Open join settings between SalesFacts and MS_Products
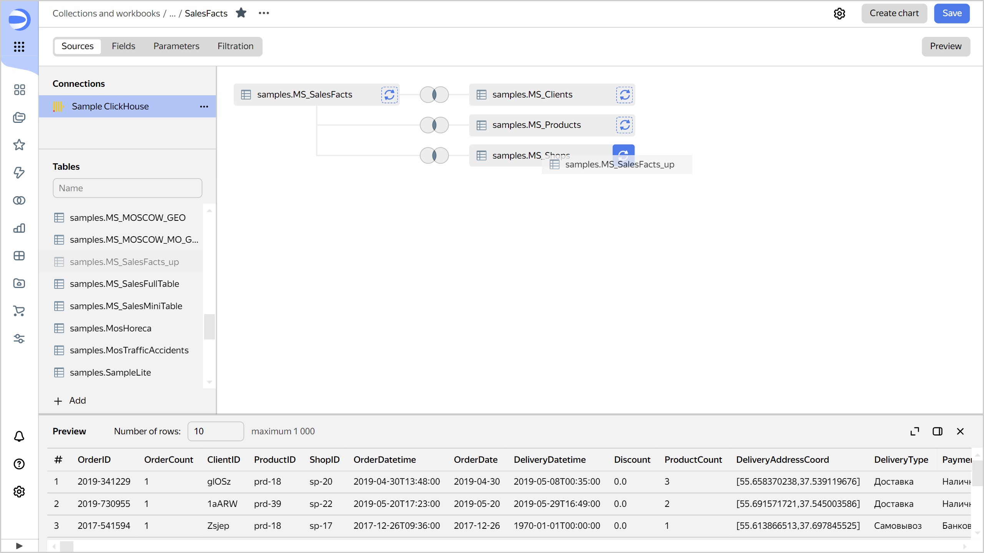The height and width of the screenshot is (553, 984). pyautogui.click(x=434, y=125)
